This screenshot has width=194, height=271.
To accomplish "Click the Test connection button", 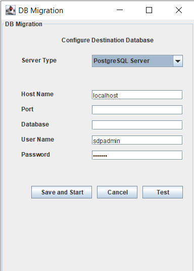I will [163, 192].
